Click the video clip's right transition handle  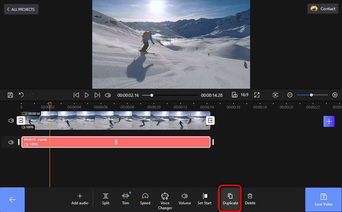(x=210, y=121)
